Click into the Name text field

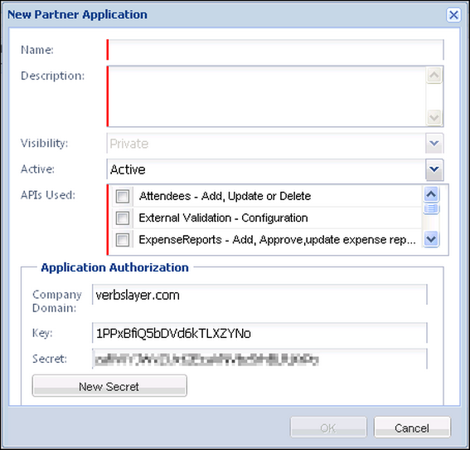pyautogui.click(x=275, y=50)
